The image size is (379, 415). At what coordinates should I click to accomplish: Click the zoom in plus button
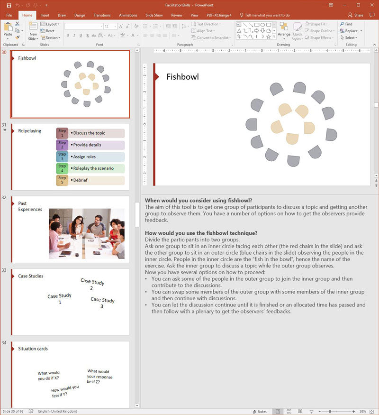click(353, 411)
